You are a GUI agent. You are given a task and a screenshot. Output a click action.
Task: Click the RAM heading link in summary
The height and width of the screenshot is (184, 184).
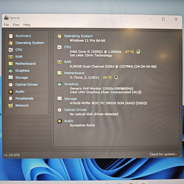pos(68,62)
